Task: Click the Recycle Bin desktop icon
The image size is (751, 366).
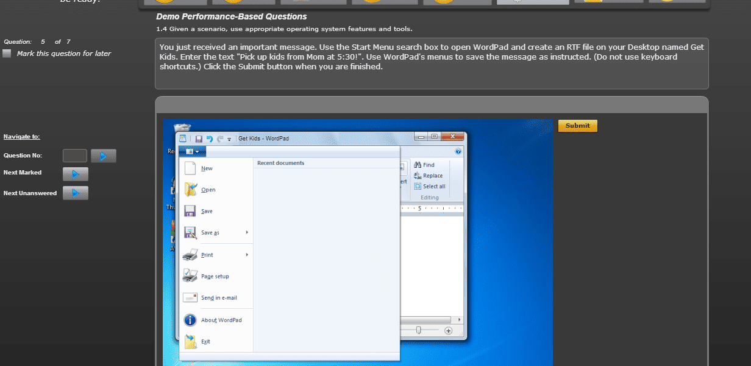Action: click(x=182, y=128)
